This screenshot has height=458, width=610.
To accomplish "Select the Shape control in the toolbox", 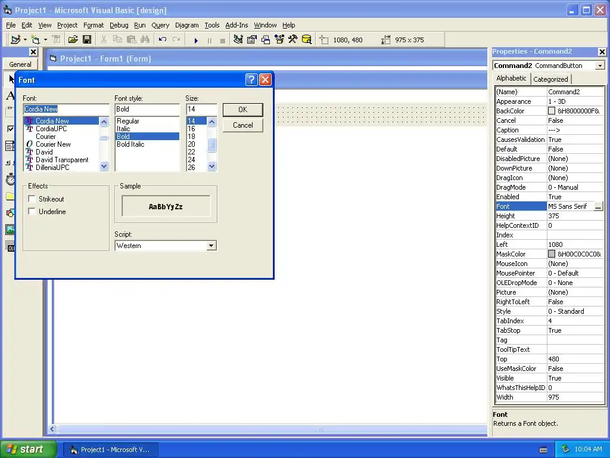I will [11, 213].
